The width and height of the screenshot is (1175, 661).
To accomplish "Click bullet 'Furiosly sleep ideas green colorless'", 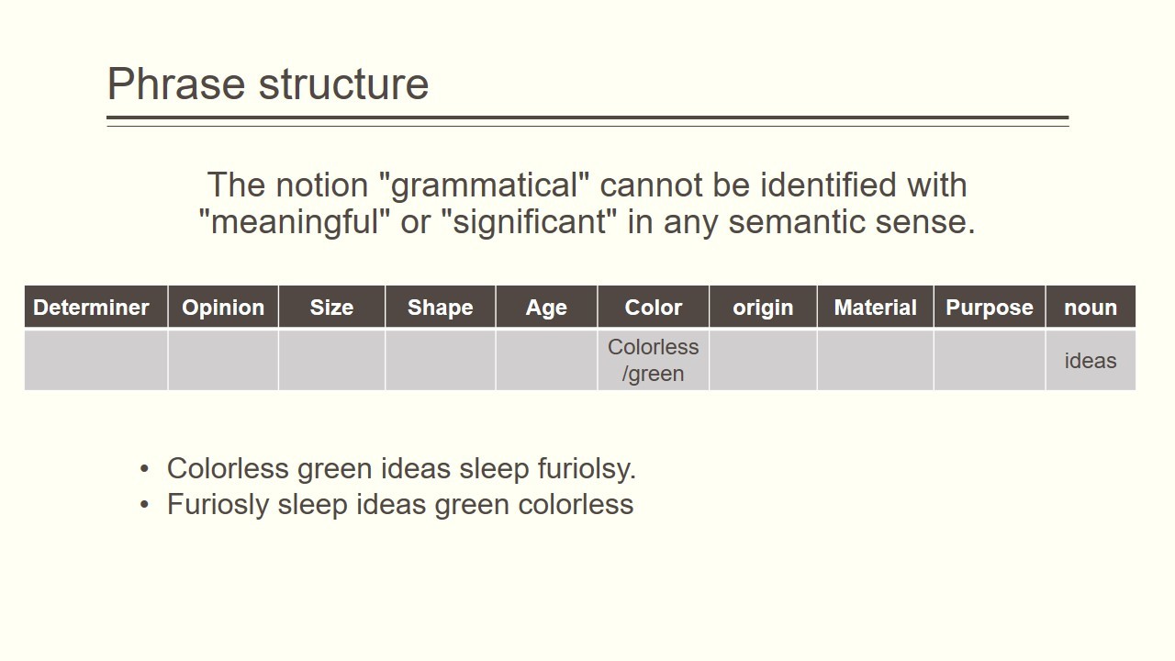I will click(x=400, y=505).
